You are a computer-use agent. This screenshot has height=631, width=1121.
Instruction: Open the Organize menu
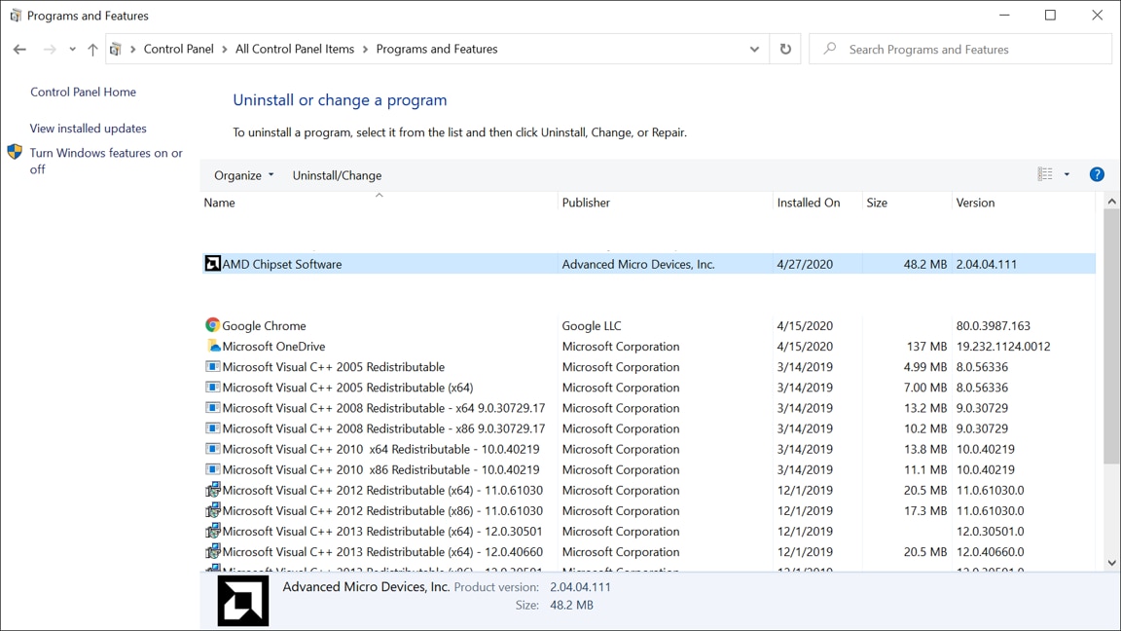pyautogui.click(x=244, y=175)
